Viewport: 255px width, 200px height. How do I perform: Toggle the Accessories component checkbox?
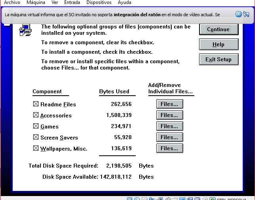tap(36, 115)
